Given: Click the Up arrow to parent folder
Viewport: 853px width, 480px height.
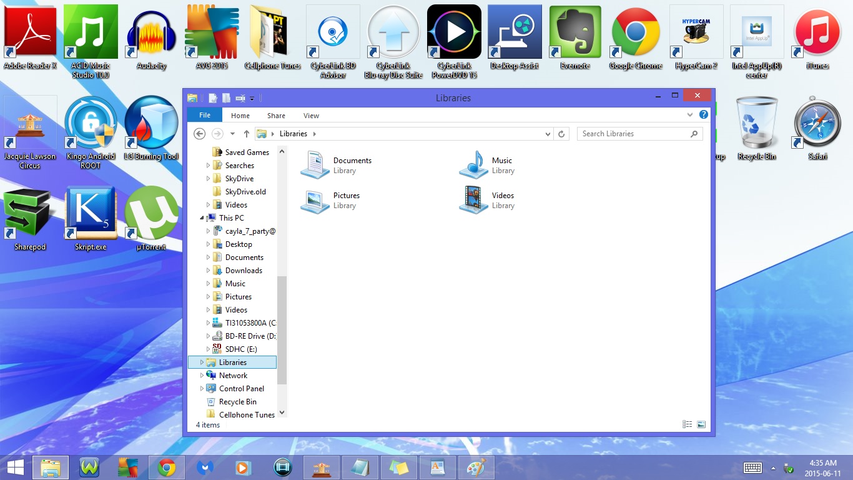Looking at the screenshot, I should (247, 134).
